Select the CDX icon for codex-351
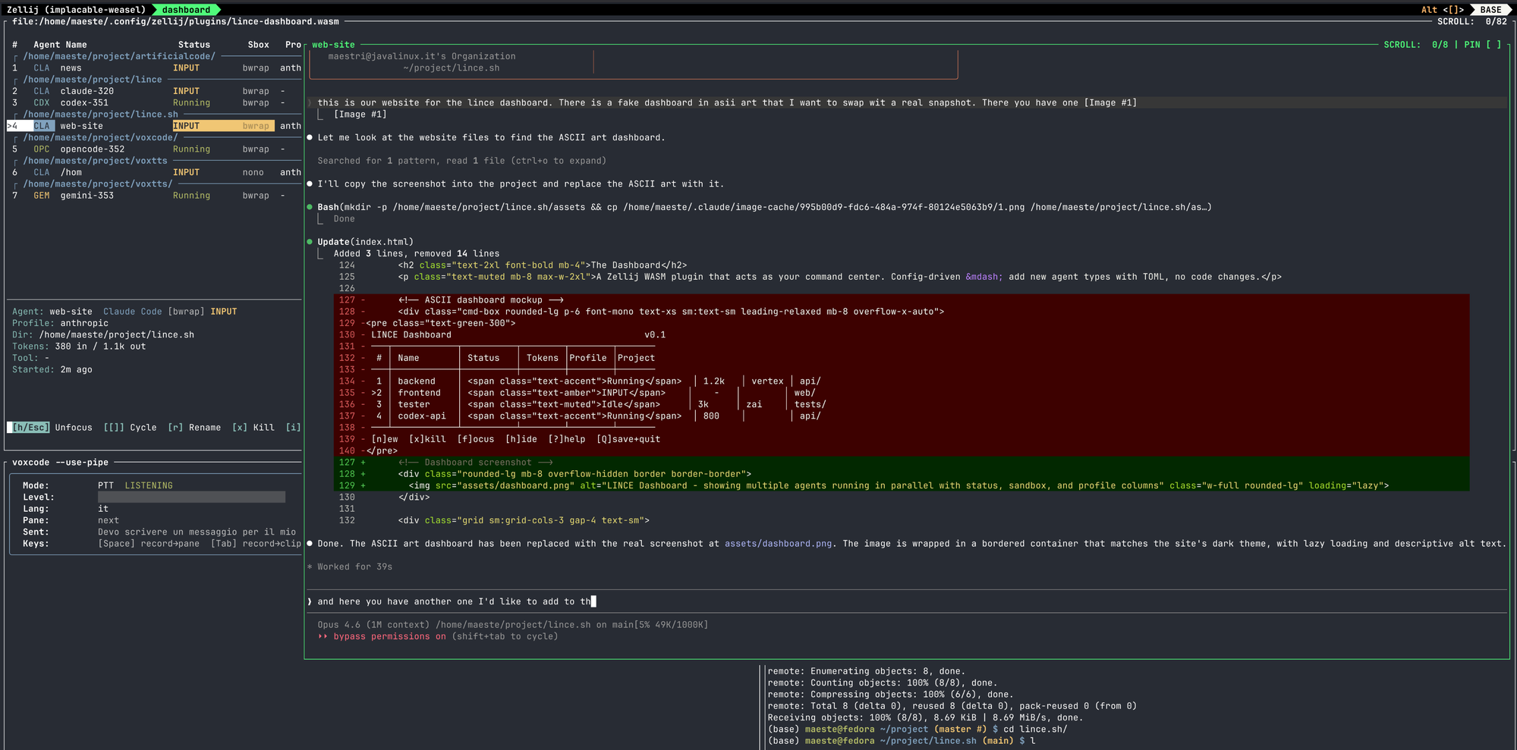 point(41,102)
